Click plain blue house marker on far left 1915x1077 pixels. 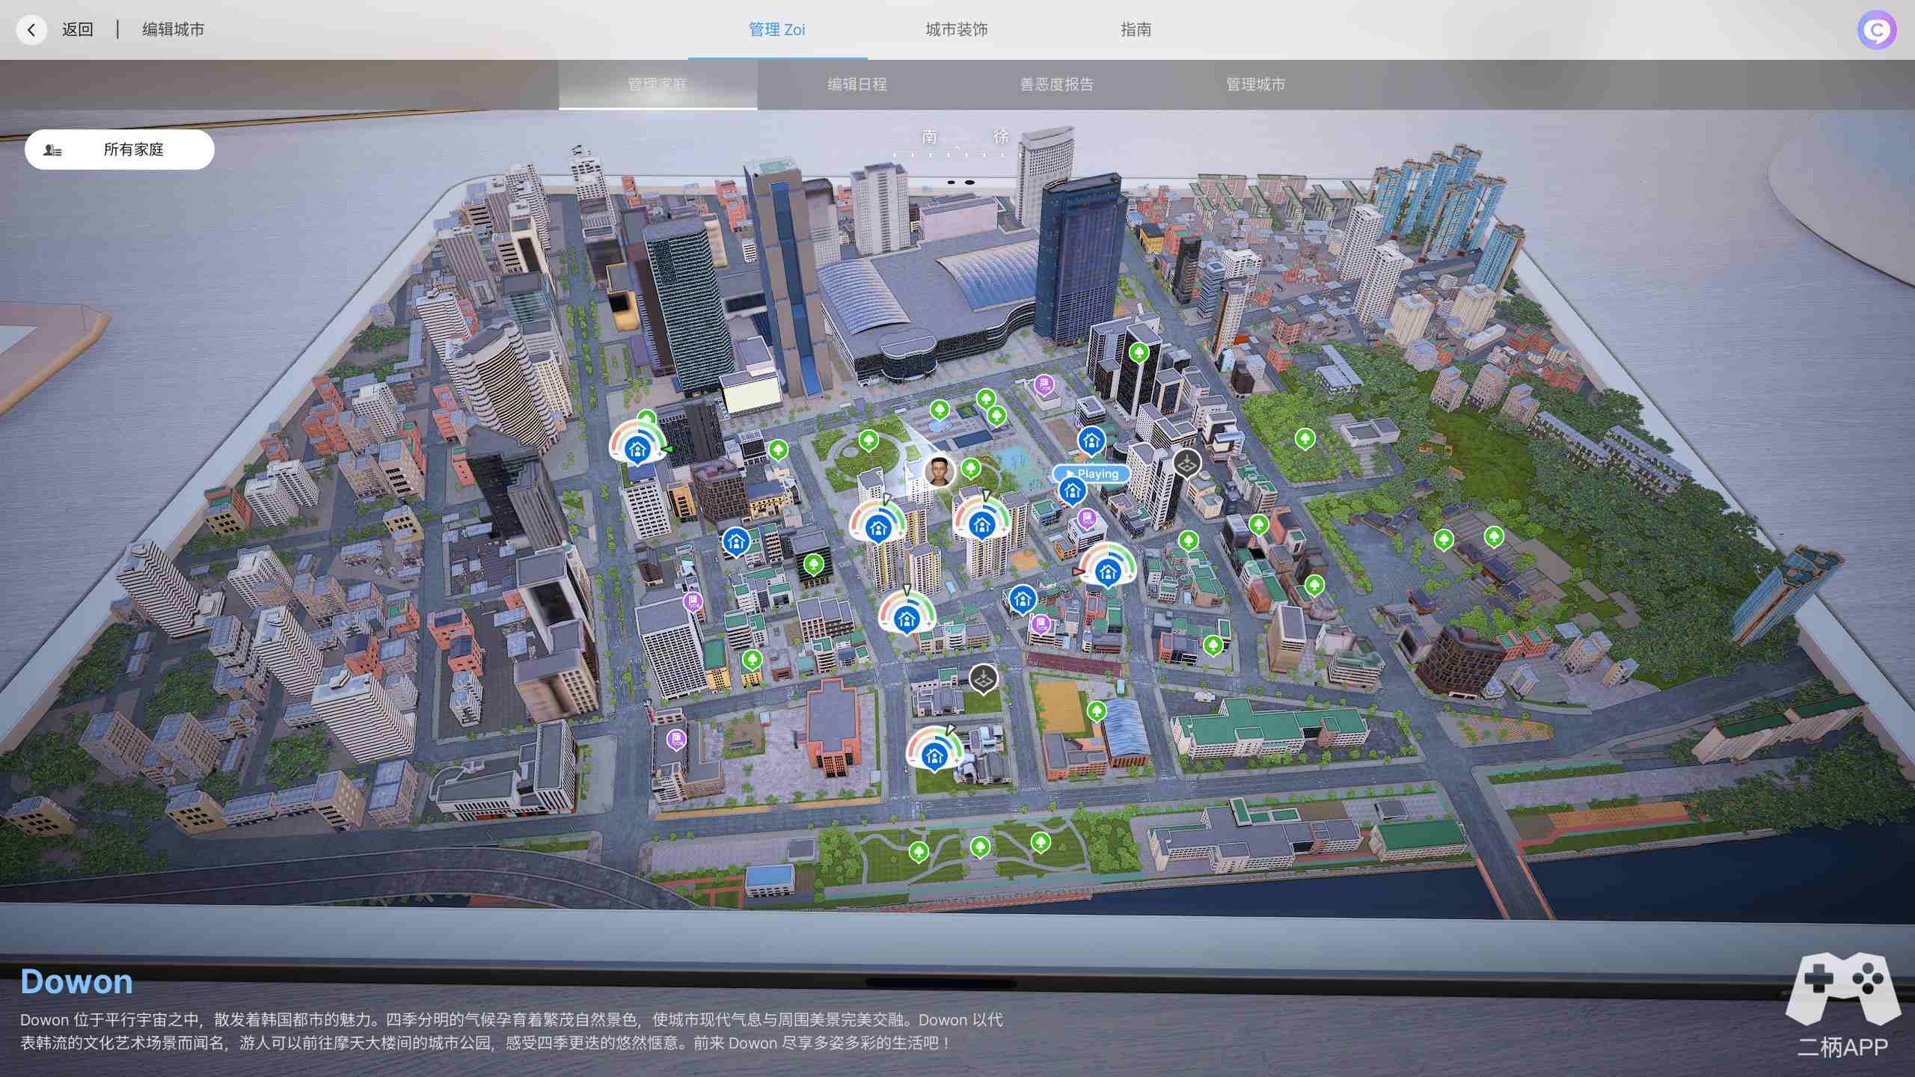tap(736, 541)
